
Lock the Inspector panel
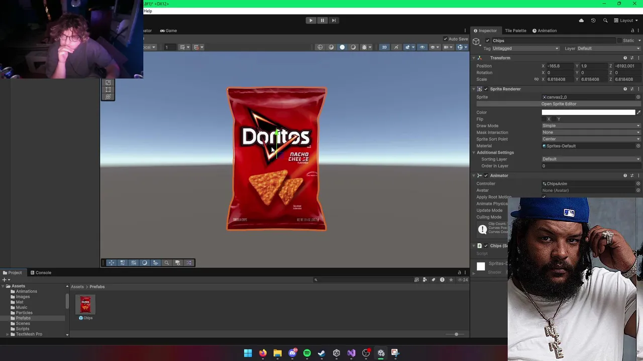click(632, 31)
